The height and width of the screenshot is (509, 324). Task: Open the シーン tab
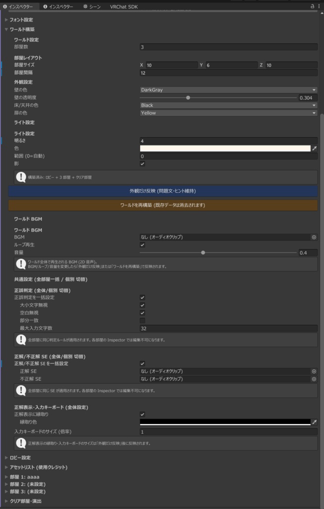point(92,6)
